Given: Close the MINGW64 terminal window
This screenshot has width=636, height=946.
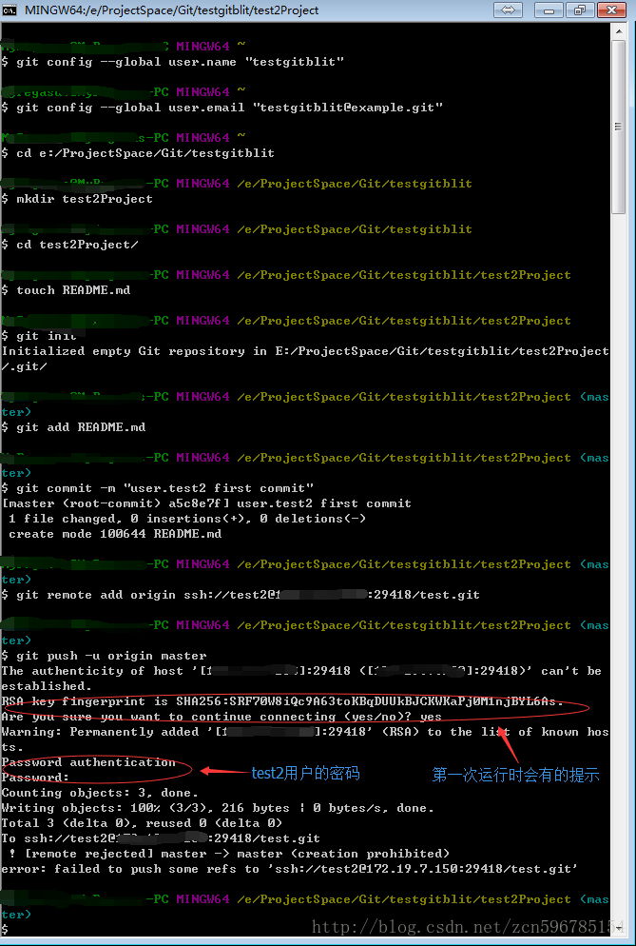Looking at the screenshot, I should pos(611,10).
